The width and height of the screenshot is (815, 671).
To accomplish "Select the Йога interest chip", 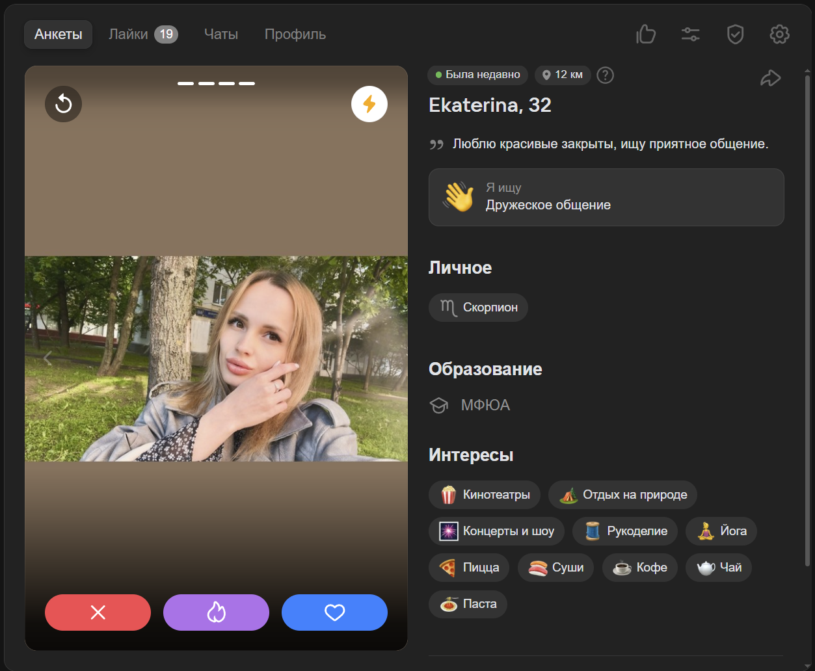I will [x=721, y=531].
